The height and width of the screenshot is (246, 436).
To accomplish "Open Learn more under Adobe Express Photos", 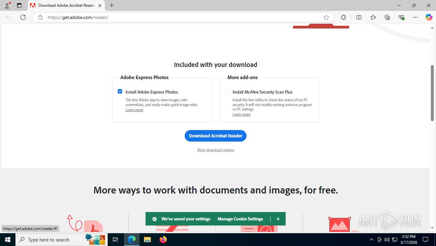I will [x=134, y=110].
